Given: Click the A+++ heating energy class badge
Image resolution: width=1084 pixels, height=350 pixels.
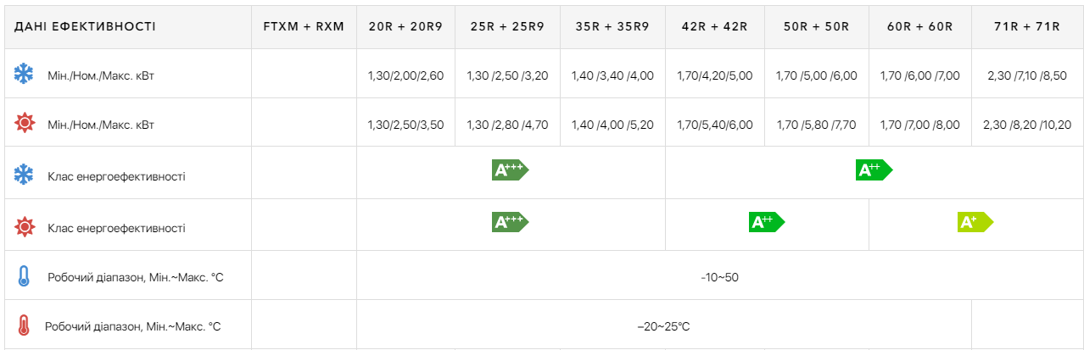Looking at the screenshot, I should click(x=510, y=222).
